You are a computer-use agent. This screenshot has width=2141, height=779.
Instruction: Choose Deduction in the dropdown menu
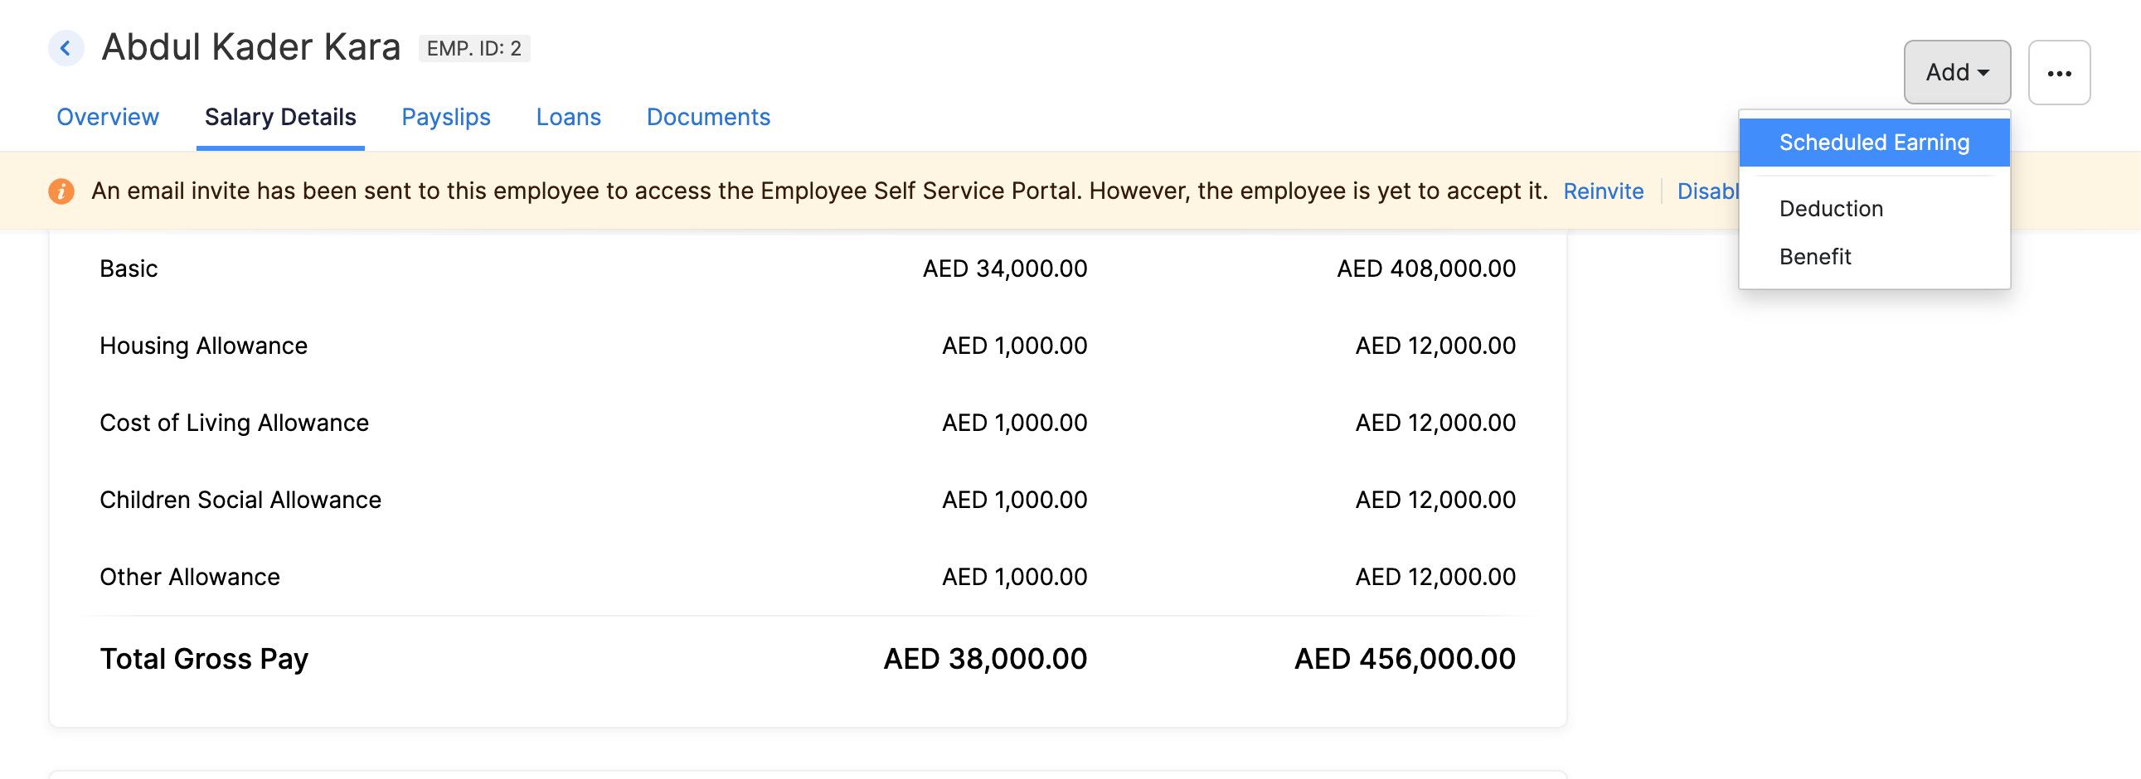[1831, 209]
